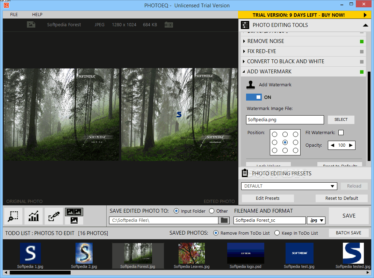Click the Photo Editing Tools sliders icon

(x=245, y=25)
